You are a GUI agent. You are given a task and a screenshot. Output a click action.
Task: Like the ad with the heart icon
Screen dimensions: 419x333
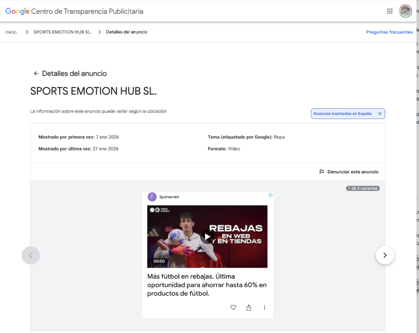coord(233,307)
